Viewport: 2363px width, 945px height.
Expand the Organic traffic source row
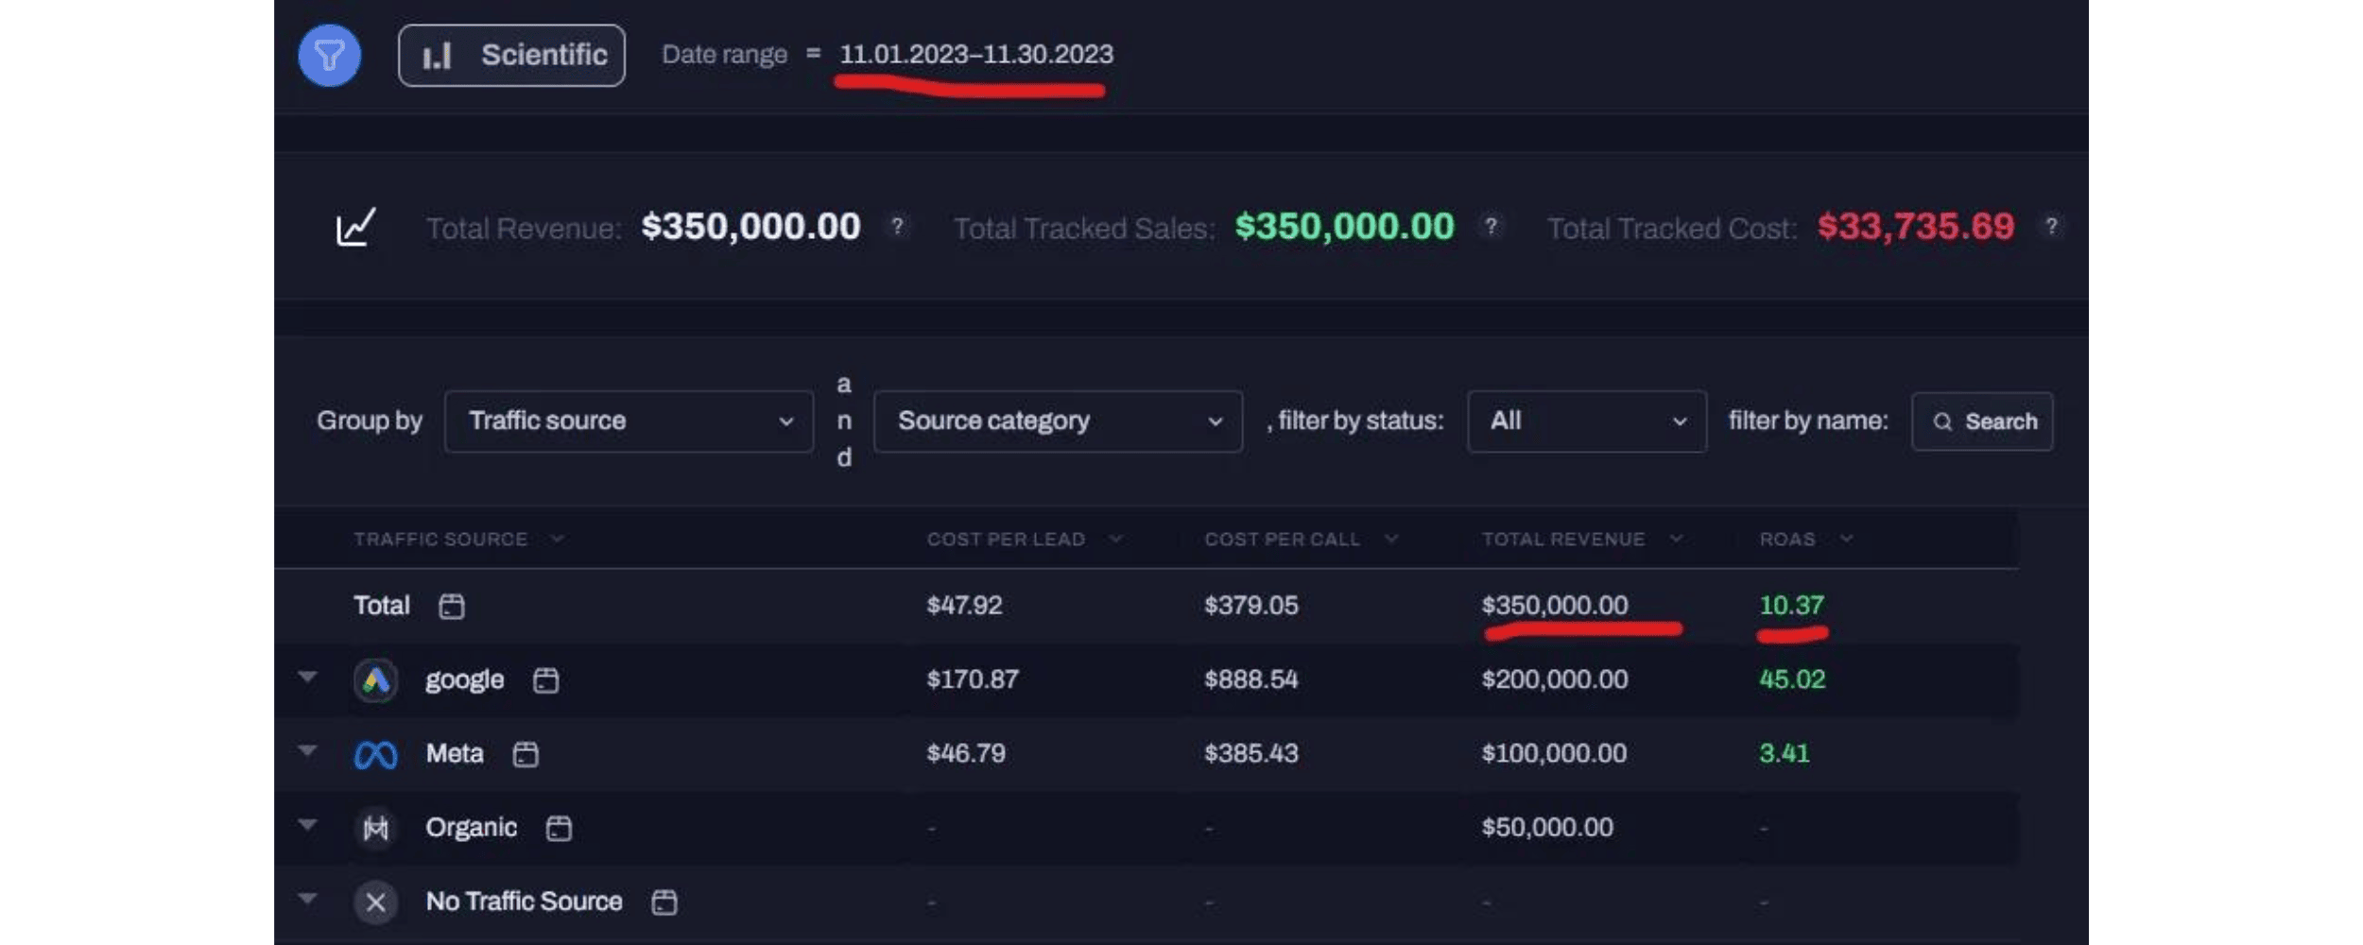(307, 825)
